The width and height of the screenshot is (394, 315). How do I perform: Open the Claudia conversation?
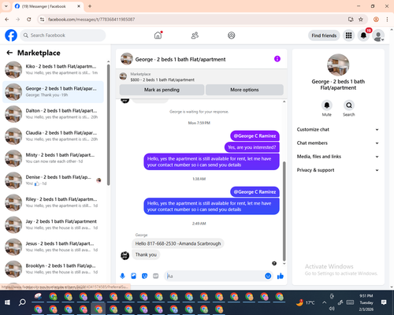click(54, 136)
